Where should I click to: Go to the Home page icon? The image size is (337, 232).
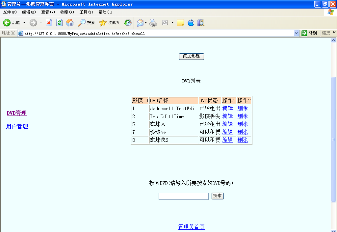tap(70, 23)
